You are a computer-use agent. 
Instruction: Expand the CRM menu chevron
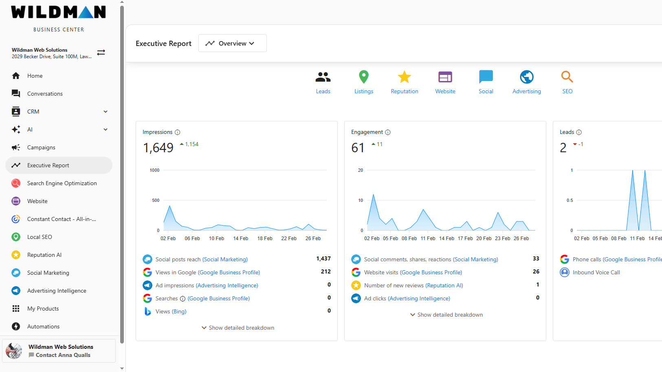[106, 112]
